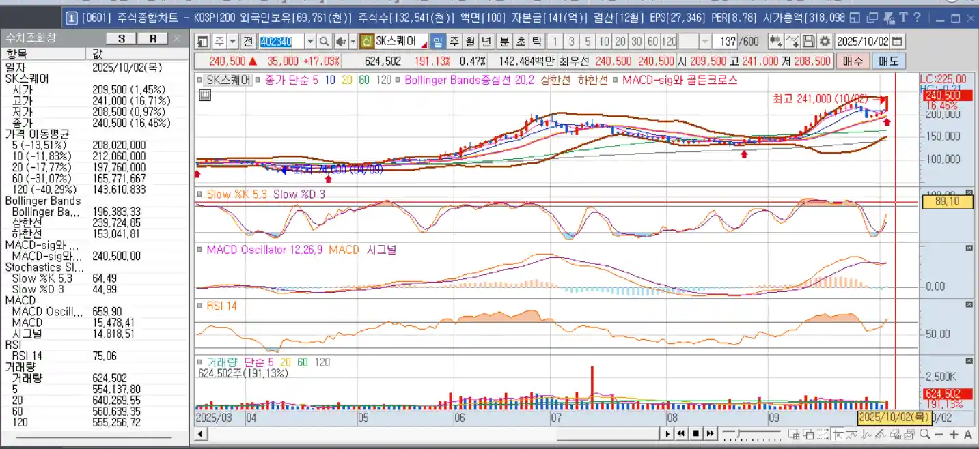The height and width of the screenshot is (449, 979).
Task: Click the stop button in chart replay controls
Action: point(696,433)
